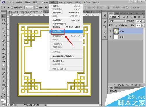
Task: Click the foreground color swatch
Action: pyautogui.click(x=3, y=100)
